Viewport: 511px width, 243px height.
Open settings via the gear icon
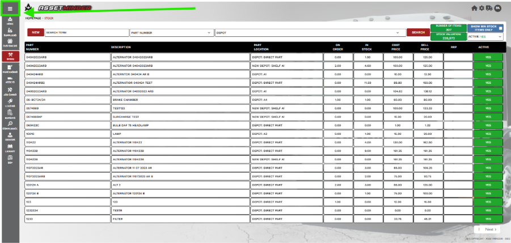coord(482,8)
